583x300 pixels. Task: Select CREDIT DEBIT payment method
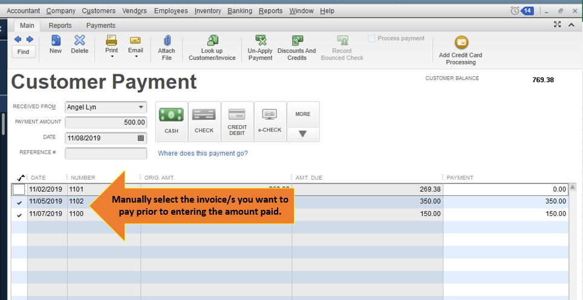click(x=237, y=122)
